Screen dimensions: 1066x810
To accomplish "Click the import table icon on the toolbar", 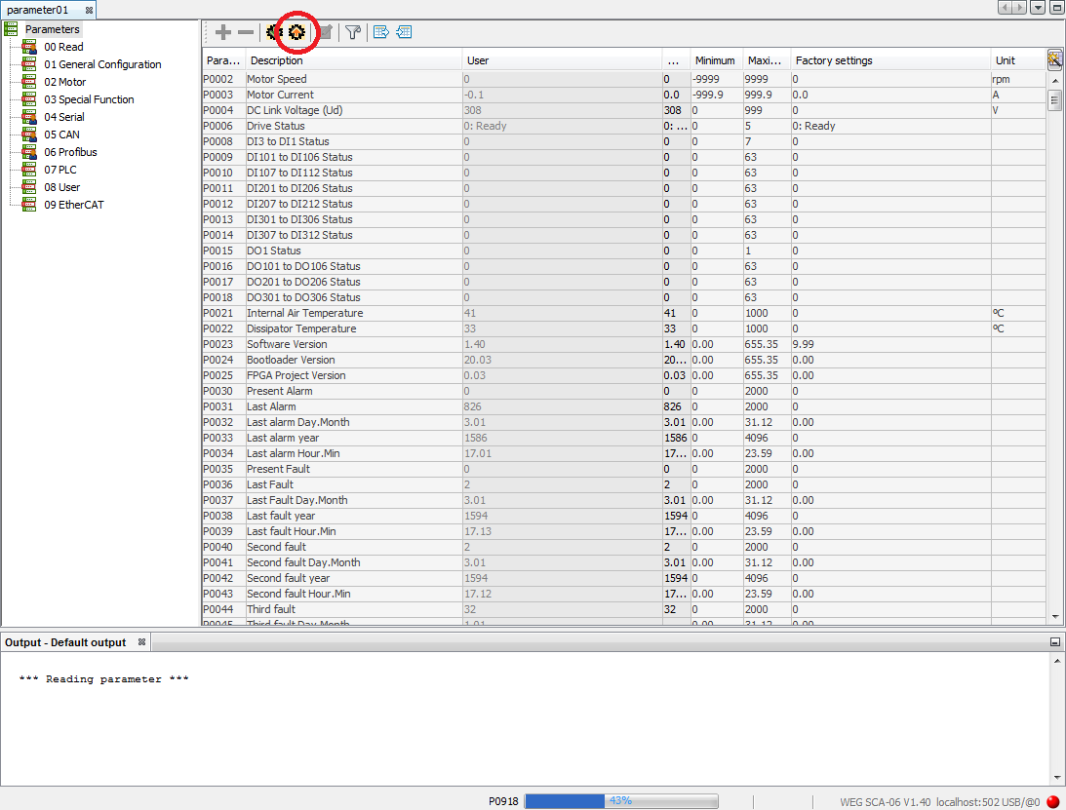I will point(404,32).
